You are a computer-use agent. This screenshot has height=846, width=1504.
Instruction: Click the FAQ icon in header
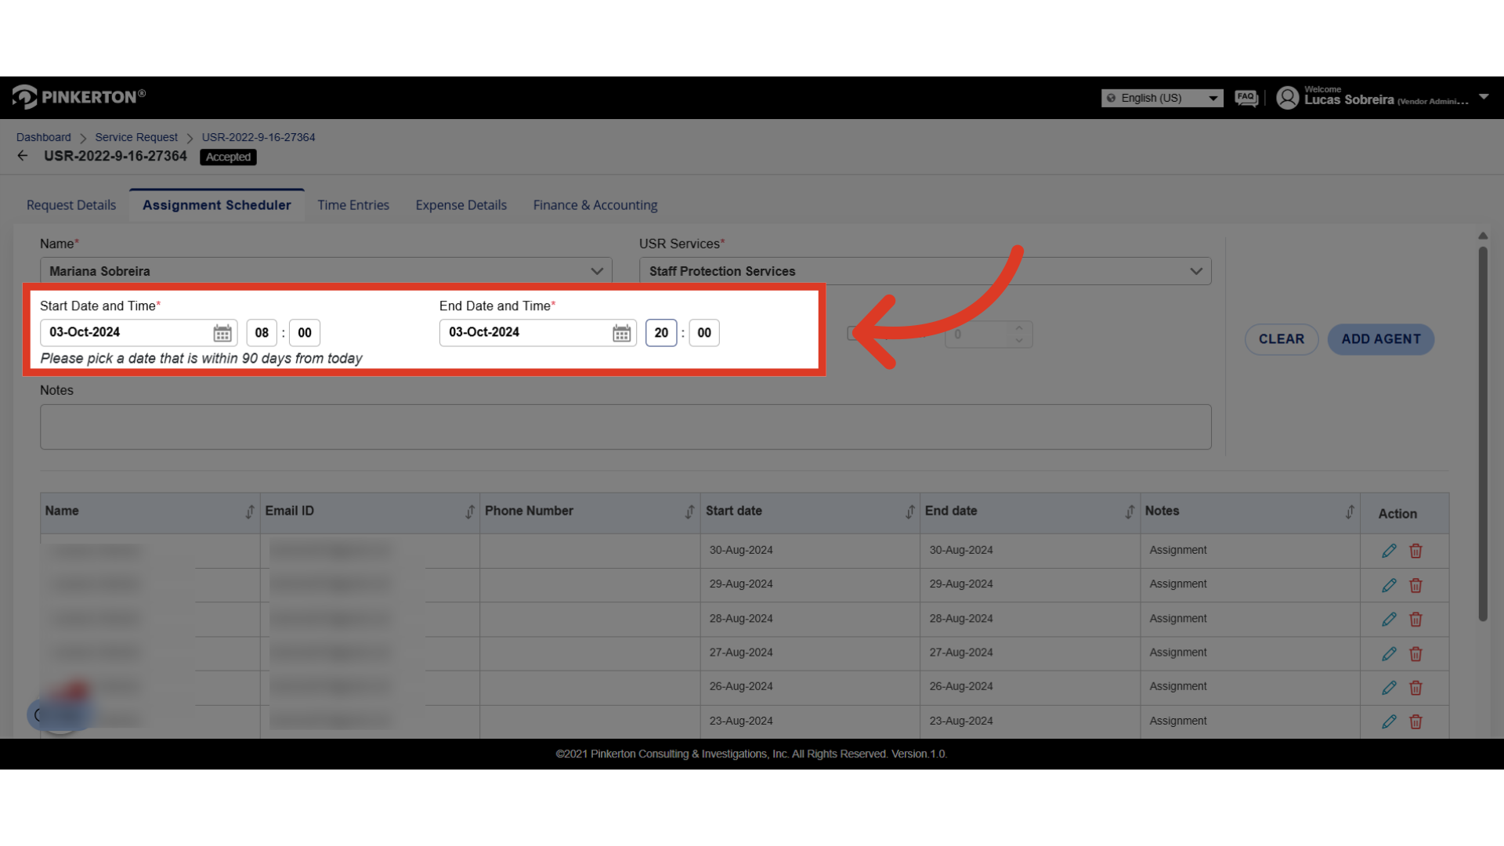coord(1245,98)
